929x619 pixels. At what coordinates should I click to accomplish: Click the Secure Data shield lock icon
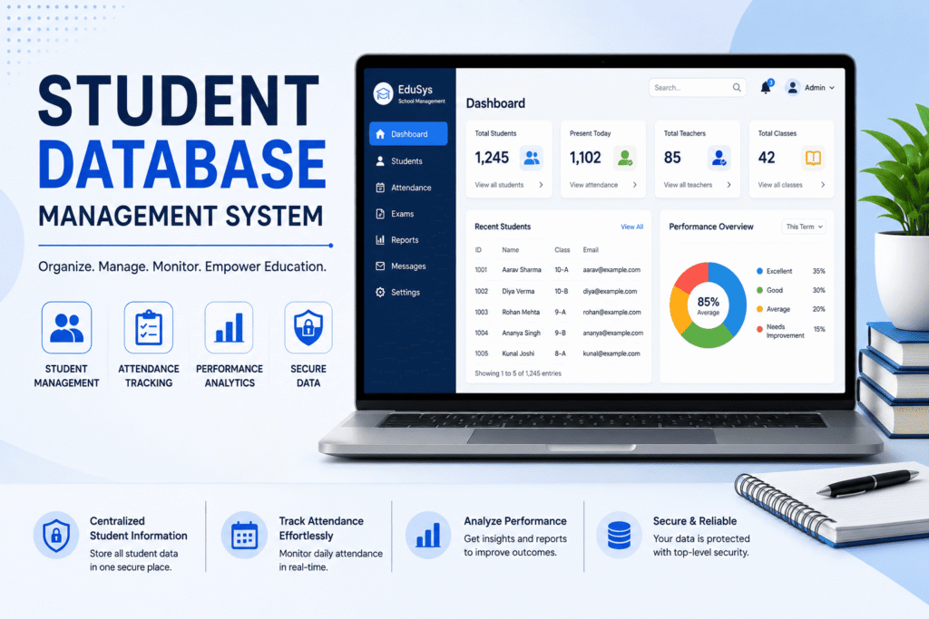tap(308, 327)
